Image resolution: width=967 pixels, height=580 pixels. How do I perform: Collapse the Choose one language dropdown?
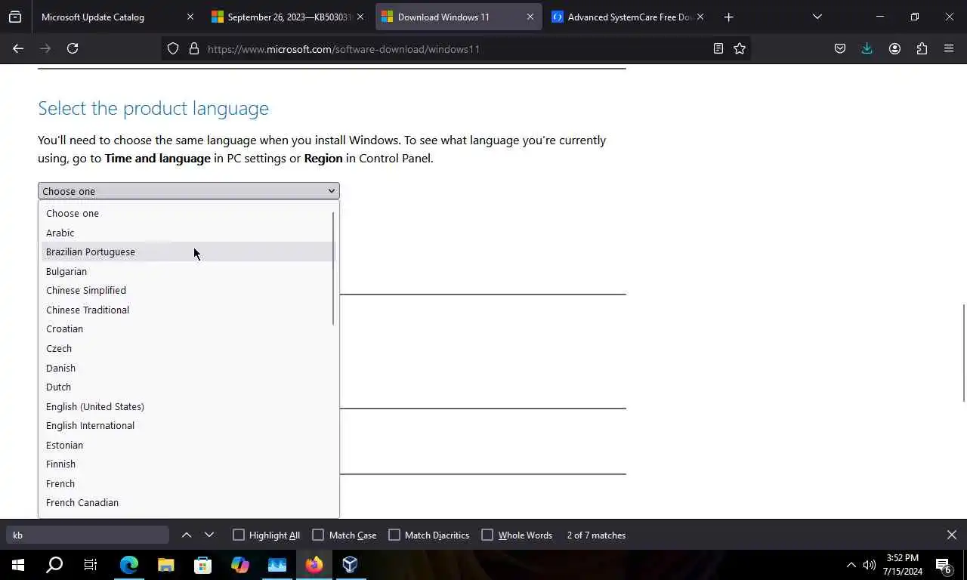pyautogui.click(x=189, y=191)
